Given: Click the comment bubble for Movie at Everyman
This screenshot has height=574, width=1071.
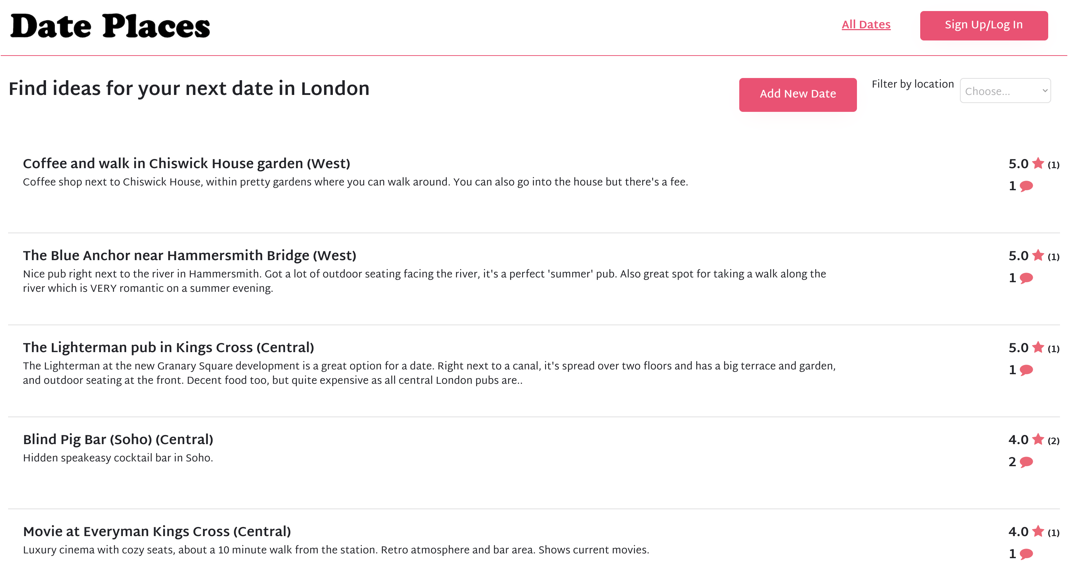Looking at the screenshot, I should click(1026, 554).
